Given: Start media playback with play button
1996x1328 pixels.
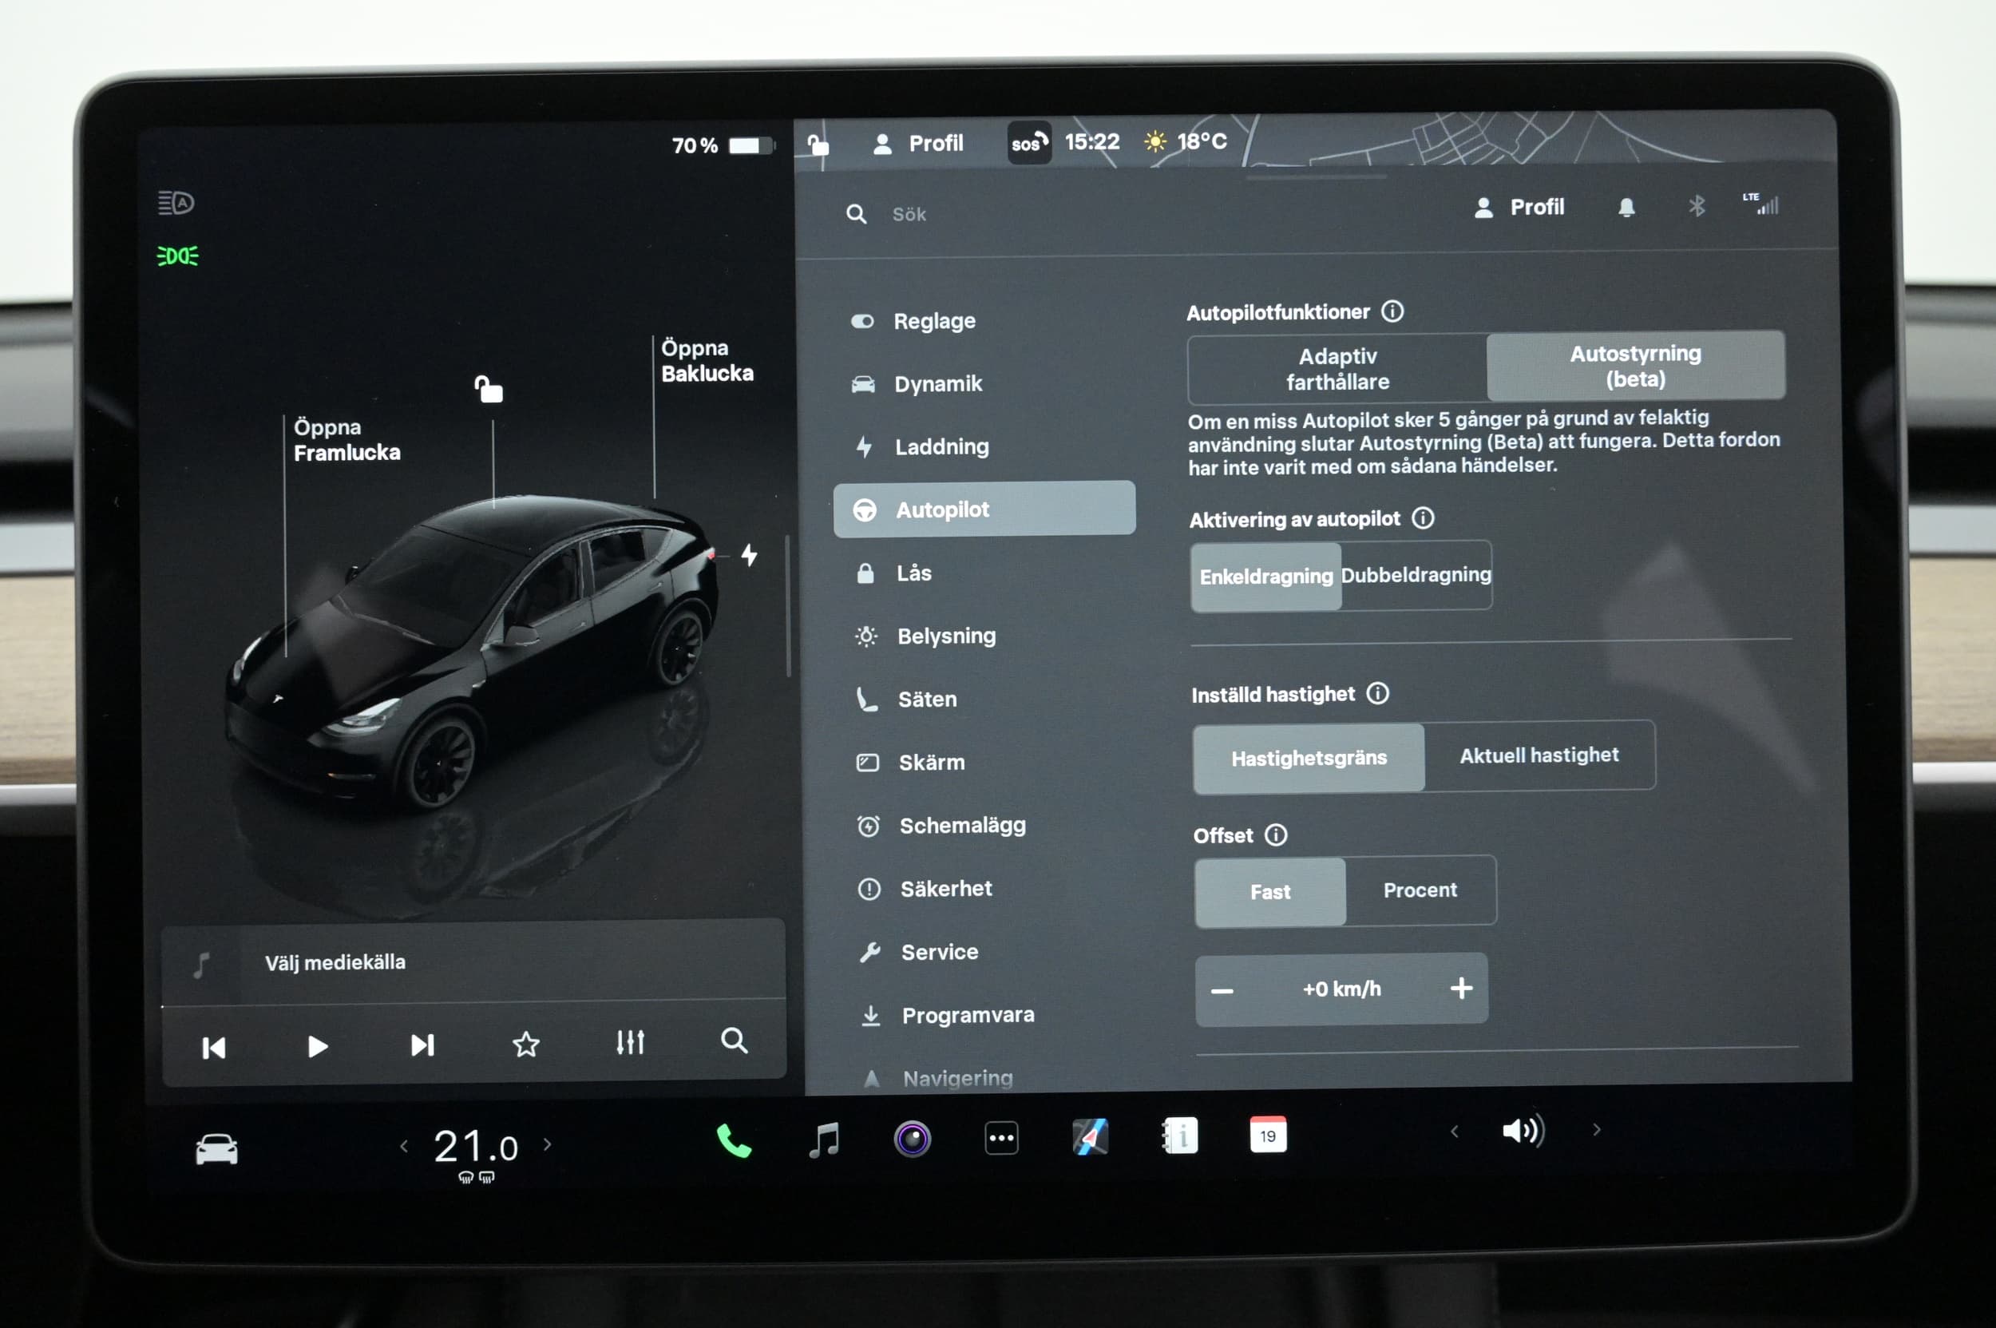Looking at the screenshot, I should coord(317,1047).
